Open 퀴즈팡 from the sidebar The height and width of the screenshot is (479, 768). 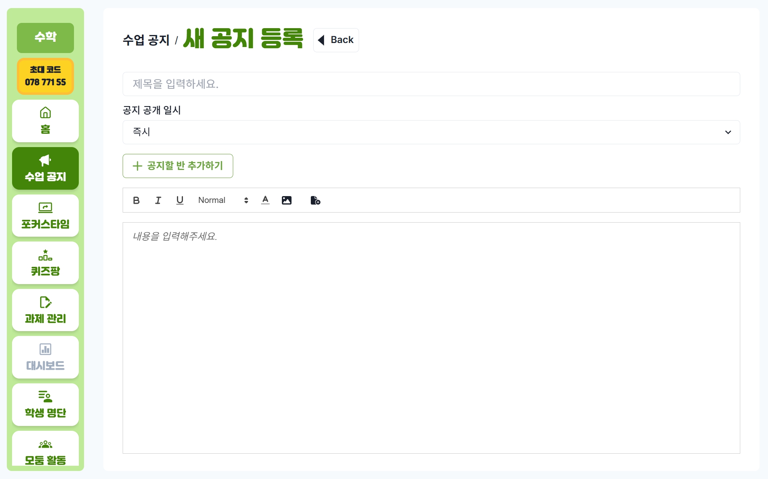[45, 263]
